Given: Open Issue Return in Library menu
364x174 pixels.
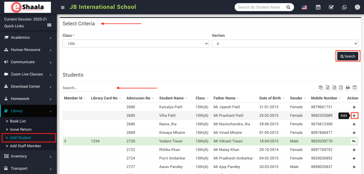Looking at the screenshot, I should 20,129.
